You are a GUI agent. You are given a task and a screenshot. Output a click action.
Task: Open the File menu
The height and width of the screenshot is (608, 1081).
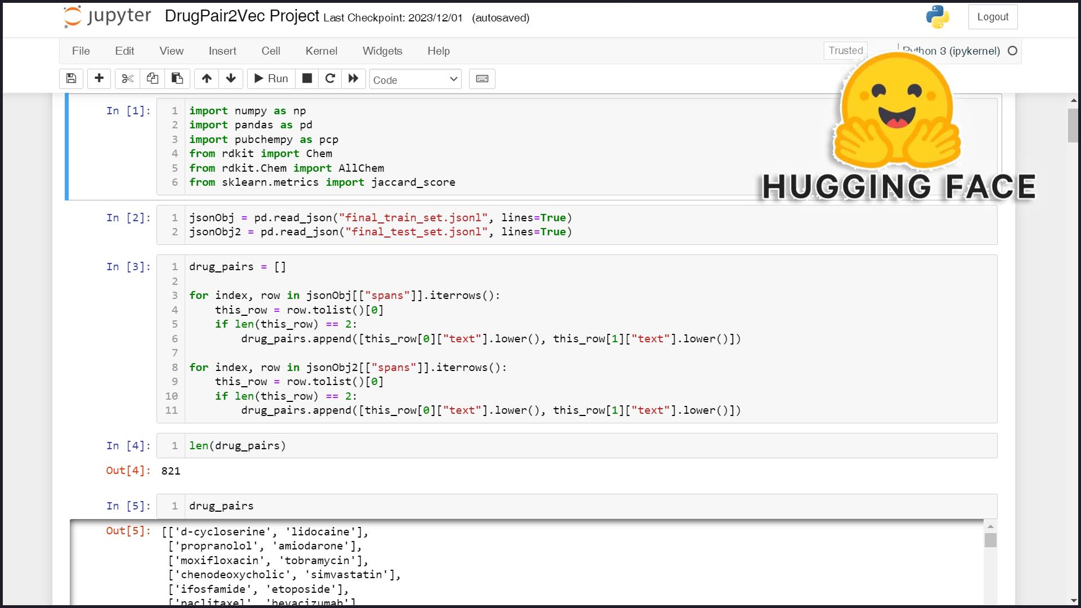[x=81, y=51]
